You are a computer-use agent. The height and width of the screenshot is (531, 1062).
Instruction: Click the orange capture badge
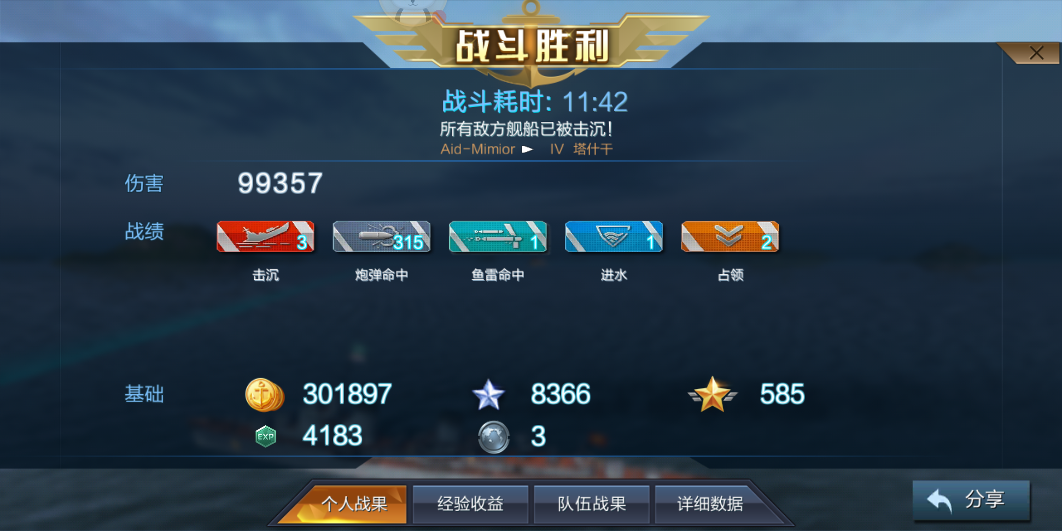pos(730,236)
